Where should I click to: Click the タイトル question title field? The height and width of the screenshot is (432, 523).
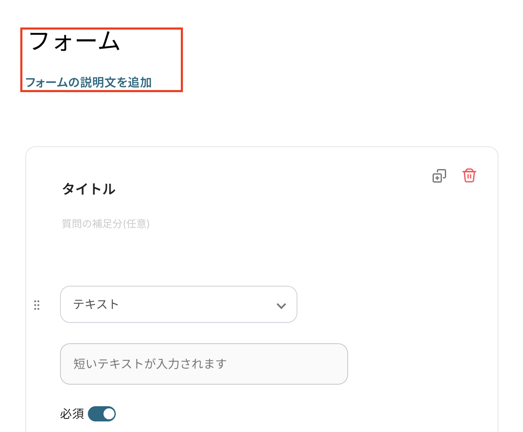pos(89,189)
